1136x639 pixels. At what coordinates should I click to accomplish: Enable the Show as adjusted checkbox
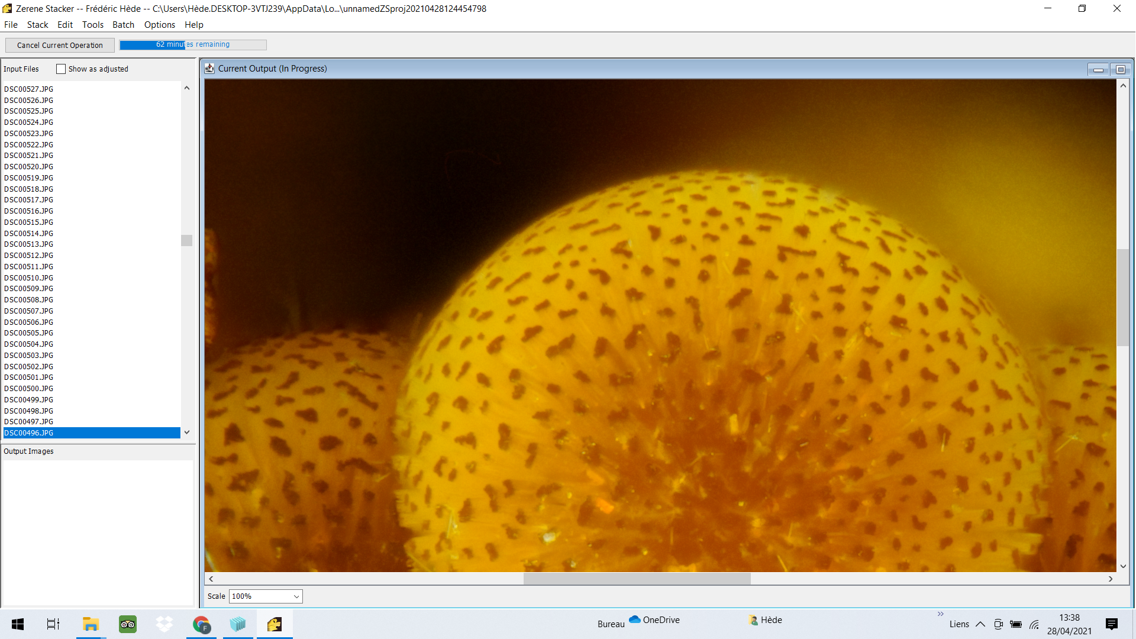click(61, 69)
